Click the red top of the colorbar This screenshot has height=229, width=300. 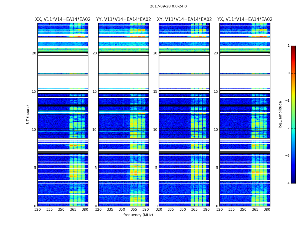click(293, 50)
